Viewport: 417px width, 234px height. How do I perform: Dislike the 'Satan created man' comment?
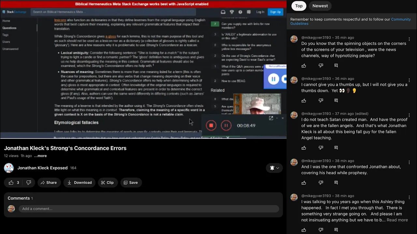(321, 148)
